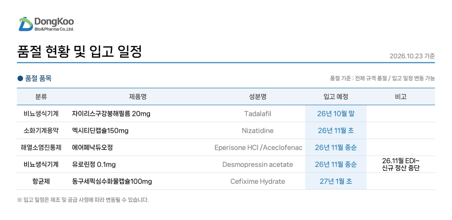
Task: Click the 27년 1월 초 arrival date
Action: (x=335, y=182)
